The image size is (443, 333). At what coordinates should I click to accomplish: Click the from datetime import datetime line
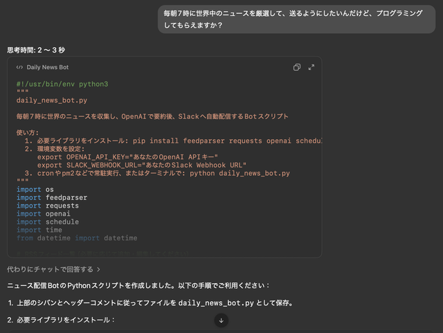pos(77,237)
